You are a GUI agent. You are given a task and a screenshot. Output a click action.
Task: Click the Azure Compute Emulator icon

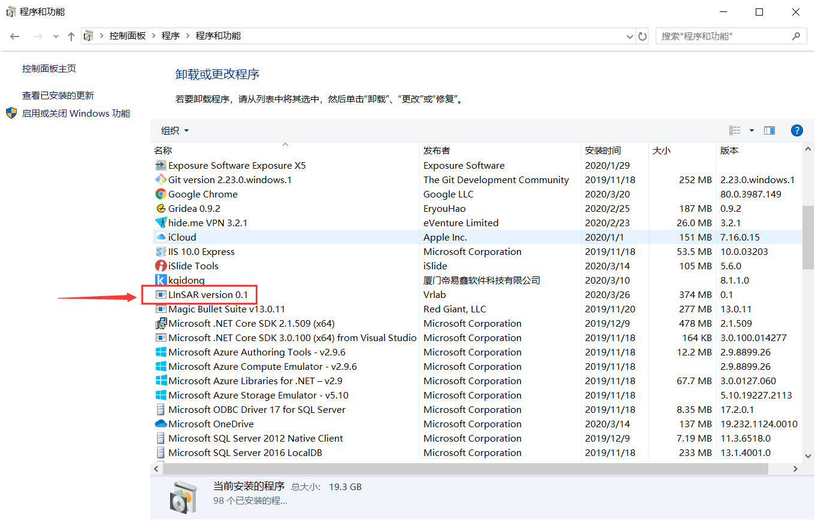[160, 367]
